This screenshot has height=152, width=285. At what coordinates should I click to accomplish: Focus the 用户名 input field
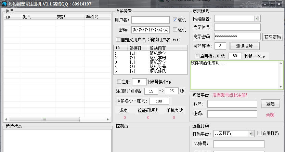coord(151,20)
